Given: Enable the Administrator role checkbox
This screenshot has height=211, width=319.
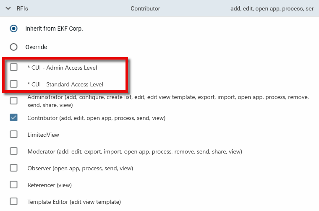Looking at the screenshot, I should (x=14, y=101).
